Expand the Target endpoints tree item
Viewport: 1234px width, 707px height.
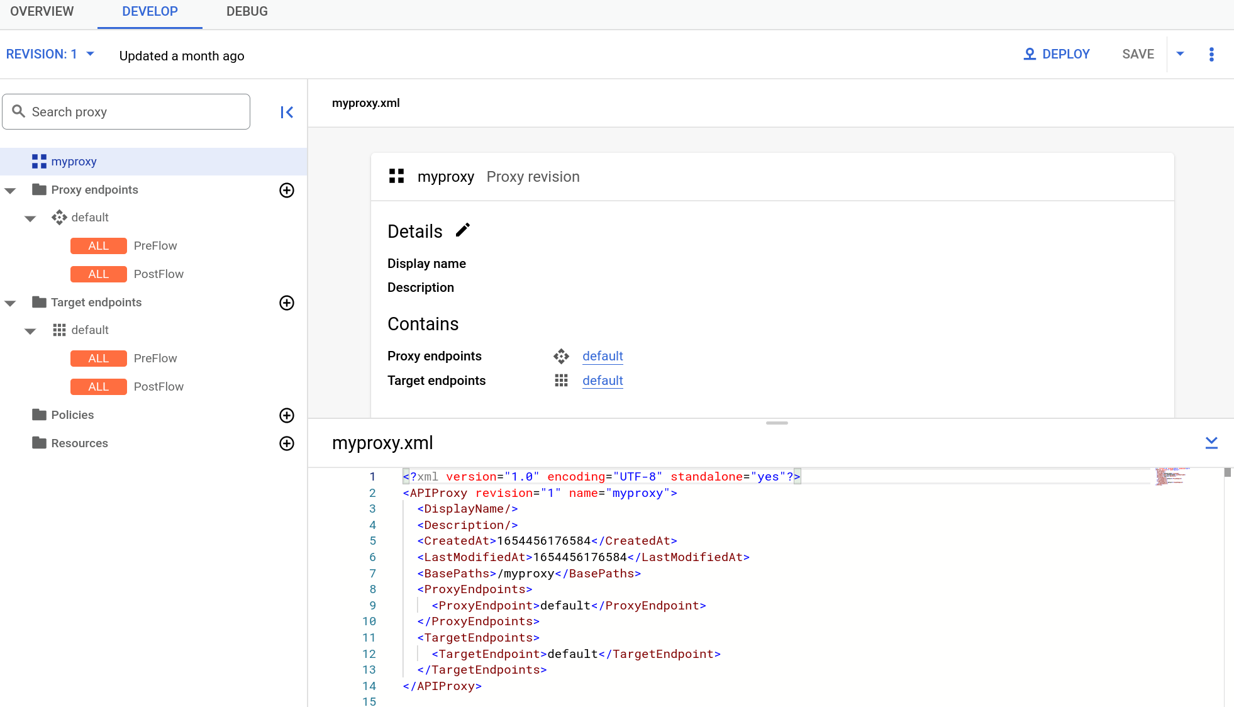tap(9, 303)
